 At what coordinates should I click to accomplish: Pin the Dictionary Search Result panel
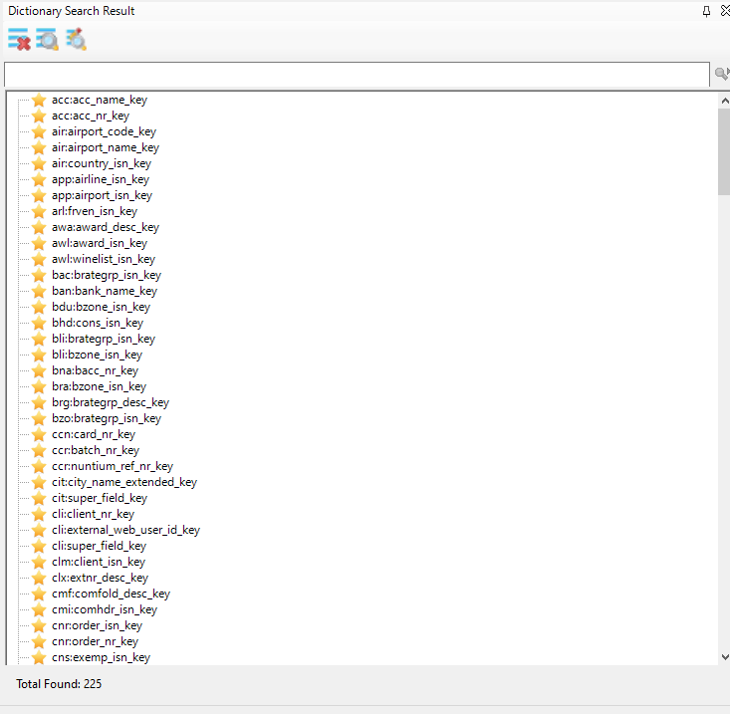click(706, 11)
